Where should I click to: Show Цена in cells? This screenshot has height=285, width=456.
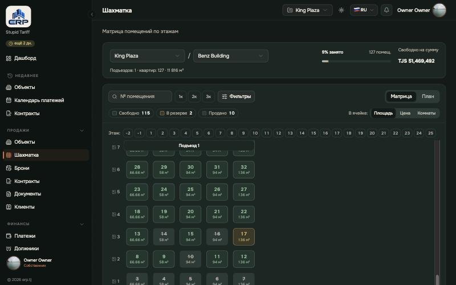coord(405,113)
